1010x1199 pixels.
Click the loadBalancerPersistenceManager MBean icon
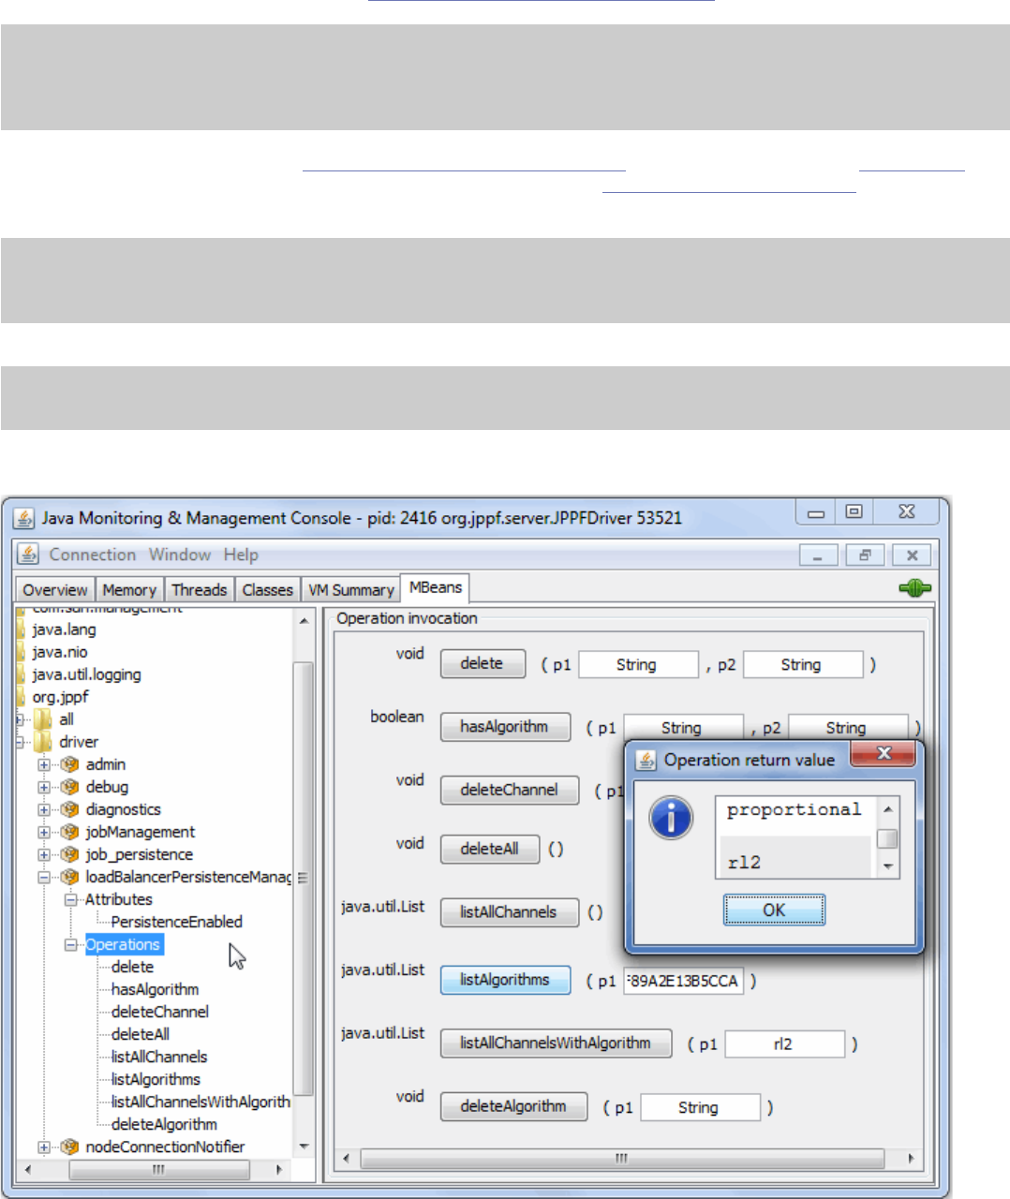coord(70,877)
